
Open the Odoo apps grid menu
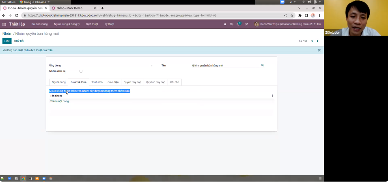(x=4, y=24)
